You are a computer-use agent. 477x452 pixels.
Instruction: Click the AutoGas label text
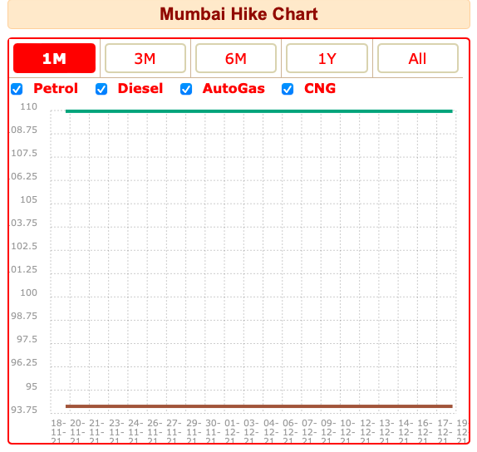234,89
